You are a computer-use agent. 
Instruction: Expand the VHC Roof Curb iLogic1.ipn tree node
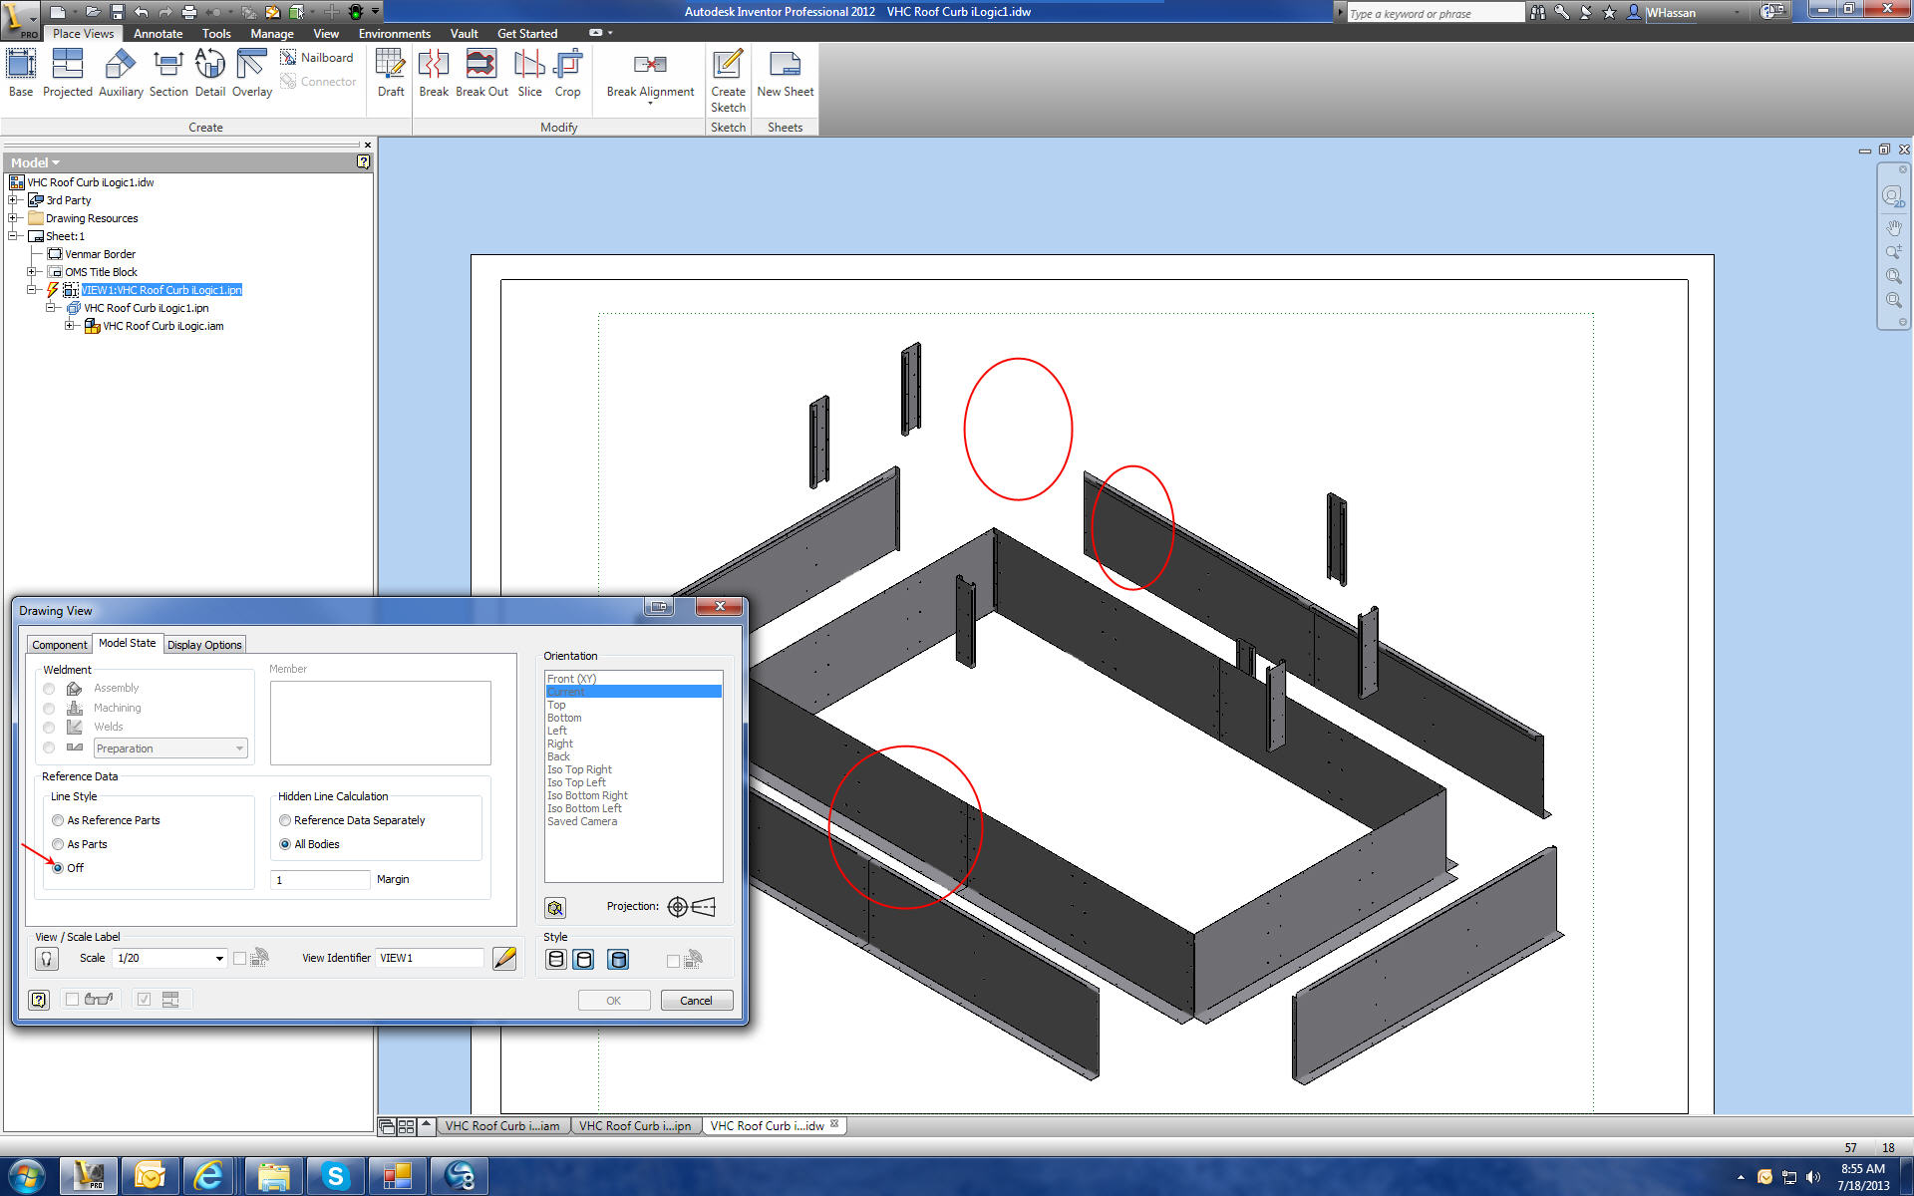click(51, 307)
